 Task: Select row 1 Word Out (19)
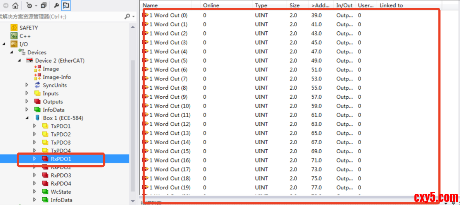coord(170,188)
